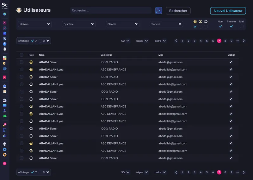The image size is (253, 180).
Task: Click the Rechercher button
Action: (x=178, y=11)
